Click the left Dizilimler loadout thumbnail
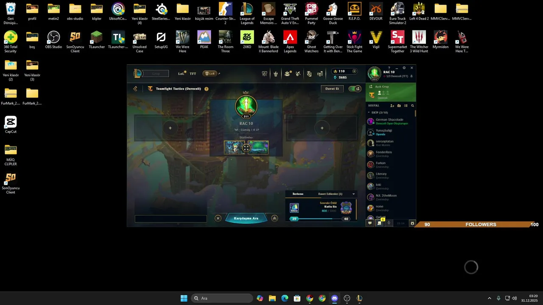The image size is (543, 305). 235,147
